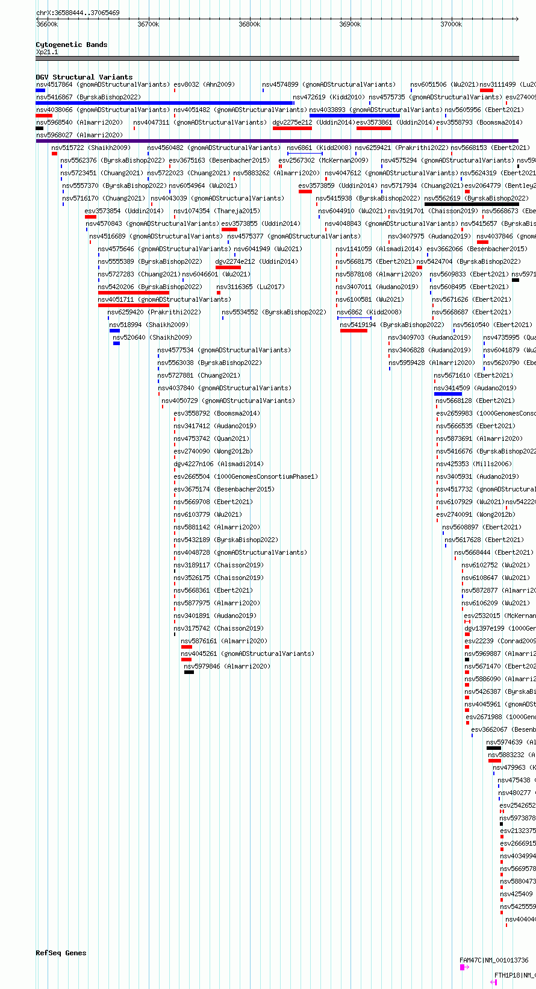Click the nsv6861 (Kidd2008) label

[x=319, y=148]
